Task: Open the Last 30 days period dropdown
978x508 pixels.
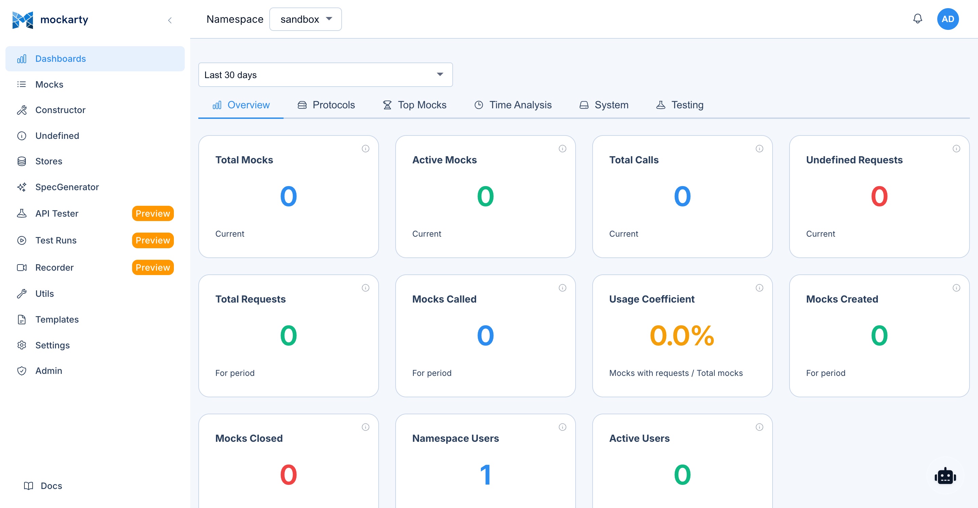Action: (325, 75)
